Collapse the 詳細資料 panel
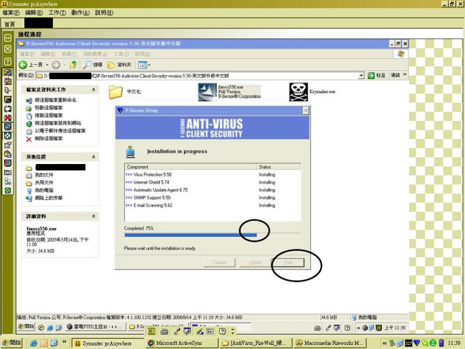This screenshot has width=465, height=349. click(x=94, y=216)
